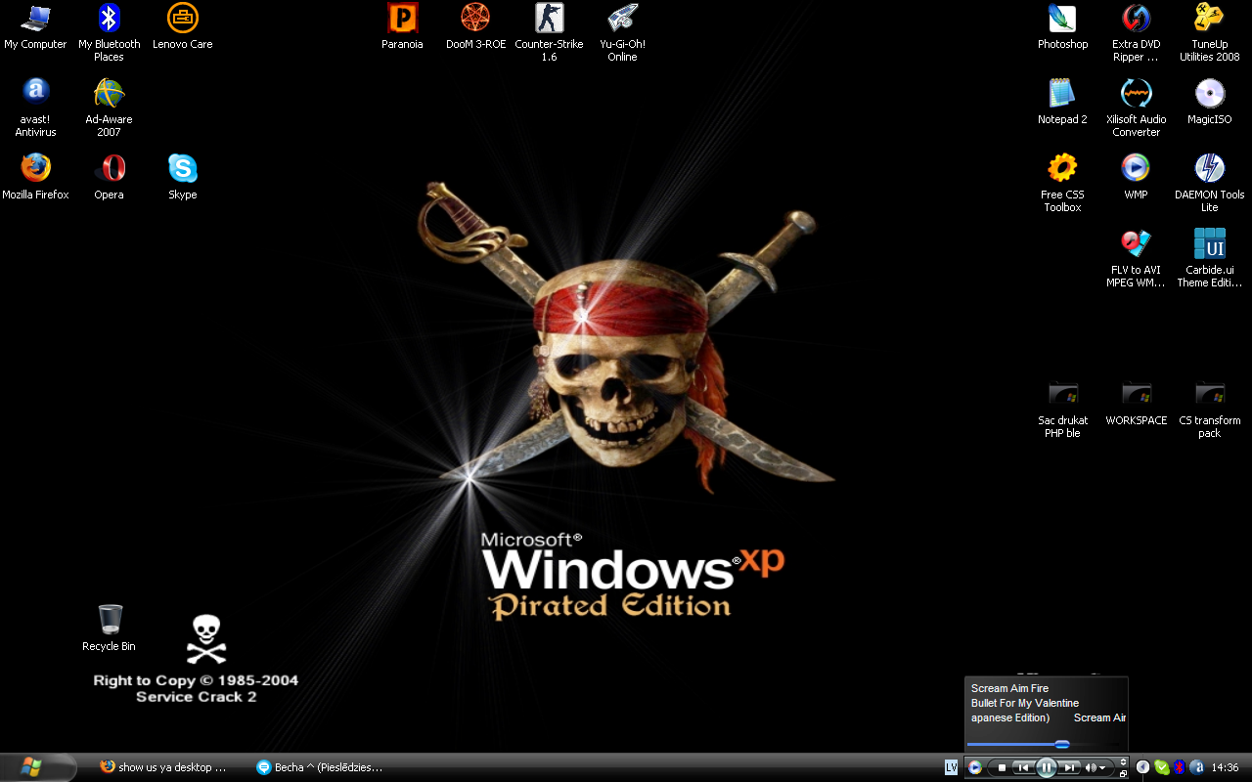Click the system clock 14:36
The image size is (1252, 782).
coord(1225,767)
